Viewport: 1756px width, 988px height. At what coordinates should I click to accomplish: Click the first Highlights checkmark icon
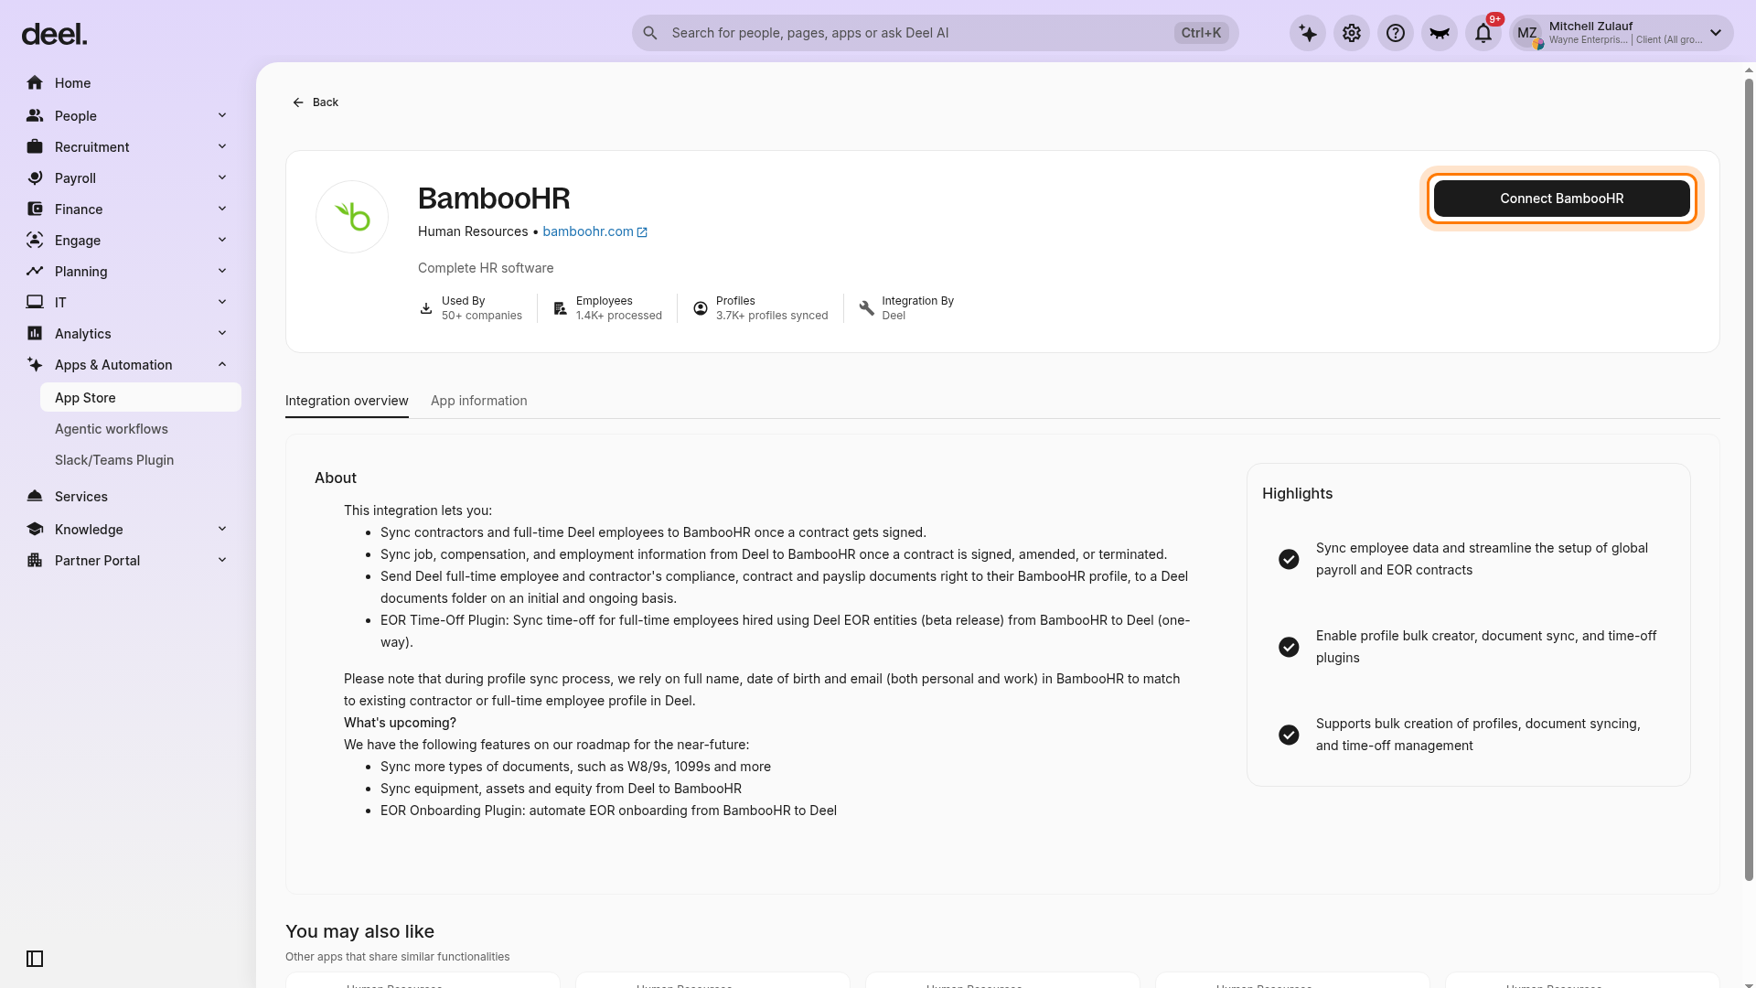pos(1289,559)
